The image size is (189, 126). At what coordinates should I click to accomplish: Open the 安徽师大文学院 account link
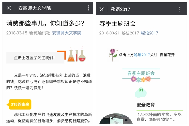pos(67,33)
